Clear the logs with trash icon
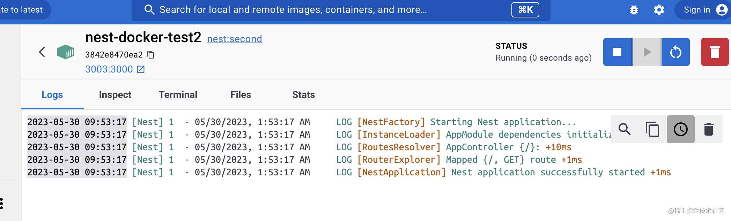 pyautogui.click(x=708, y=129)
